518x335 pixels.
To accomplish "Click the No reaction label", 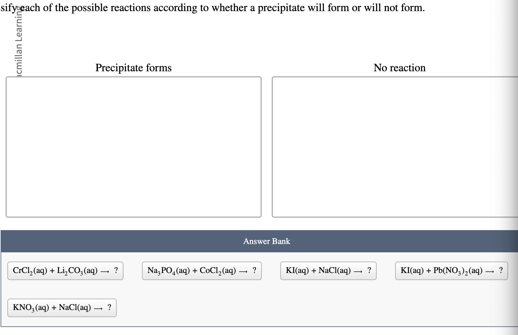I will (399, 68).
